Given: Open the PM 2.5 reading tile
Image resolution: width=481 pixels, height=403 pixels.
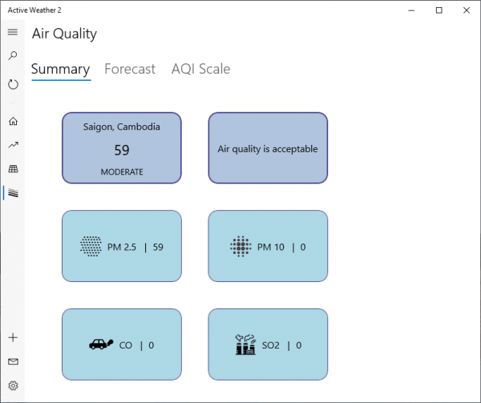Looking at the screenshot, I should pyautogui.click(x=122, y=246).
